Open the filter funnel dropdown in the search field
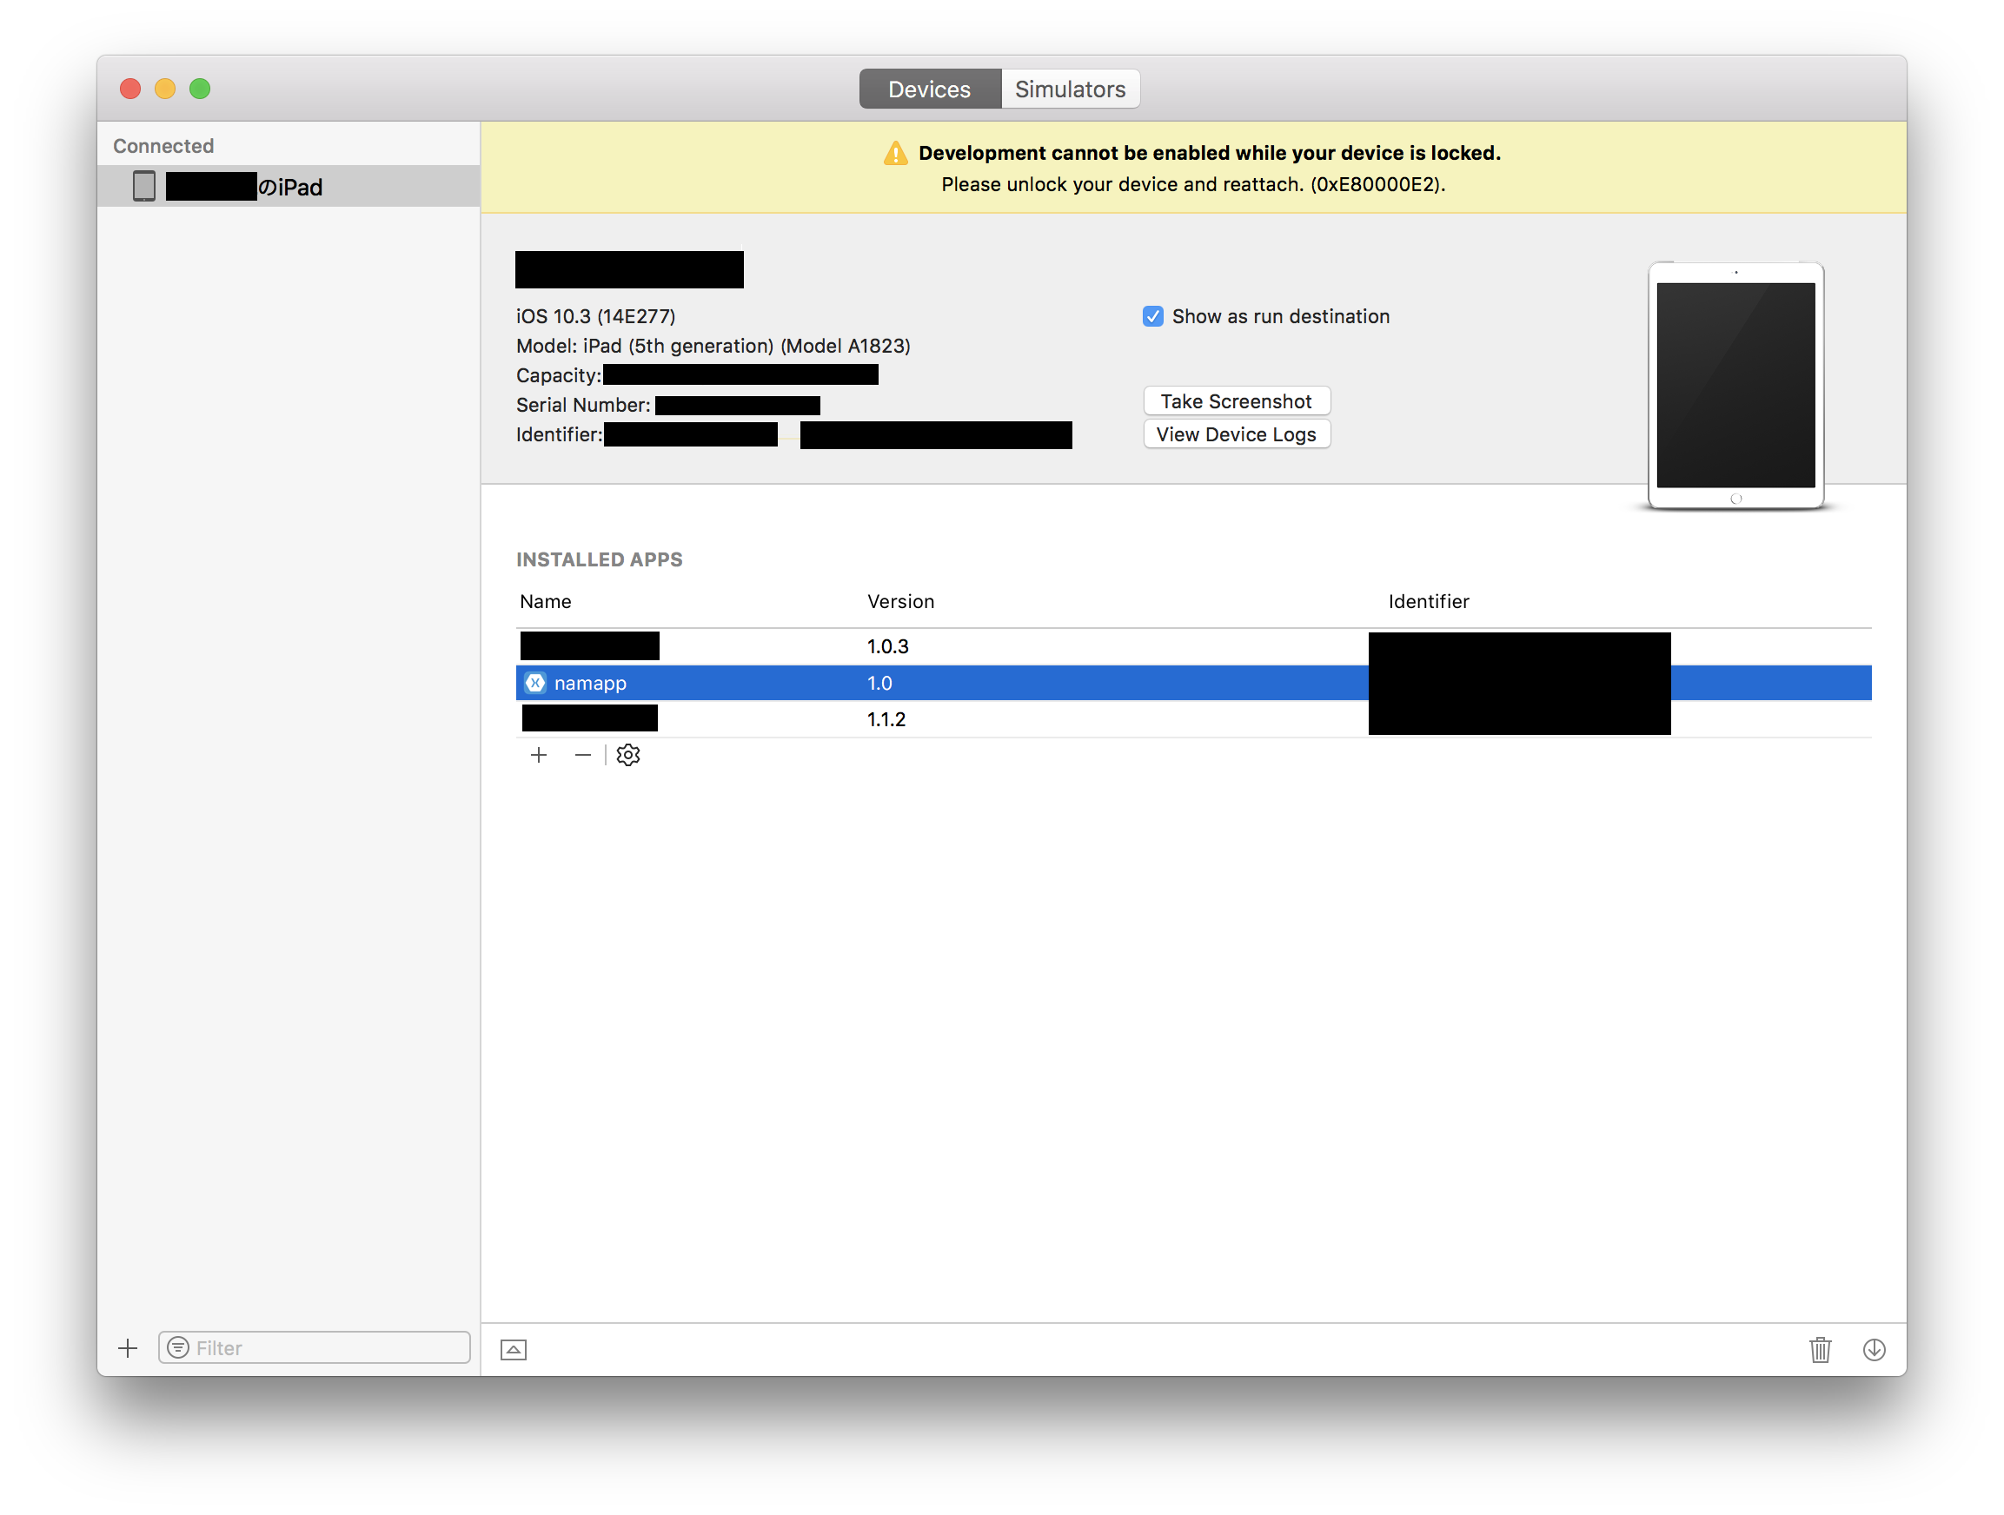 [x=178, y=1347]
